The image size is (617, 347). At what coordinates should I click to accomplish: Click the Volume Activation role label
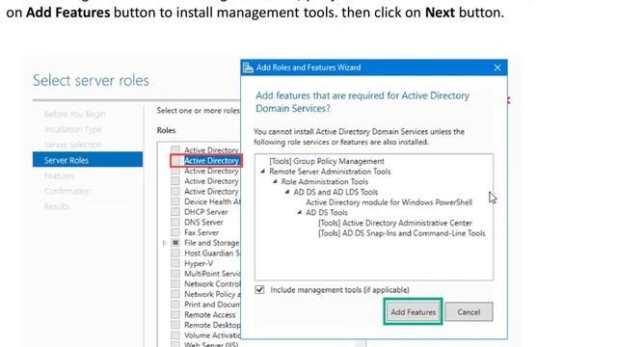coord(212,335)
